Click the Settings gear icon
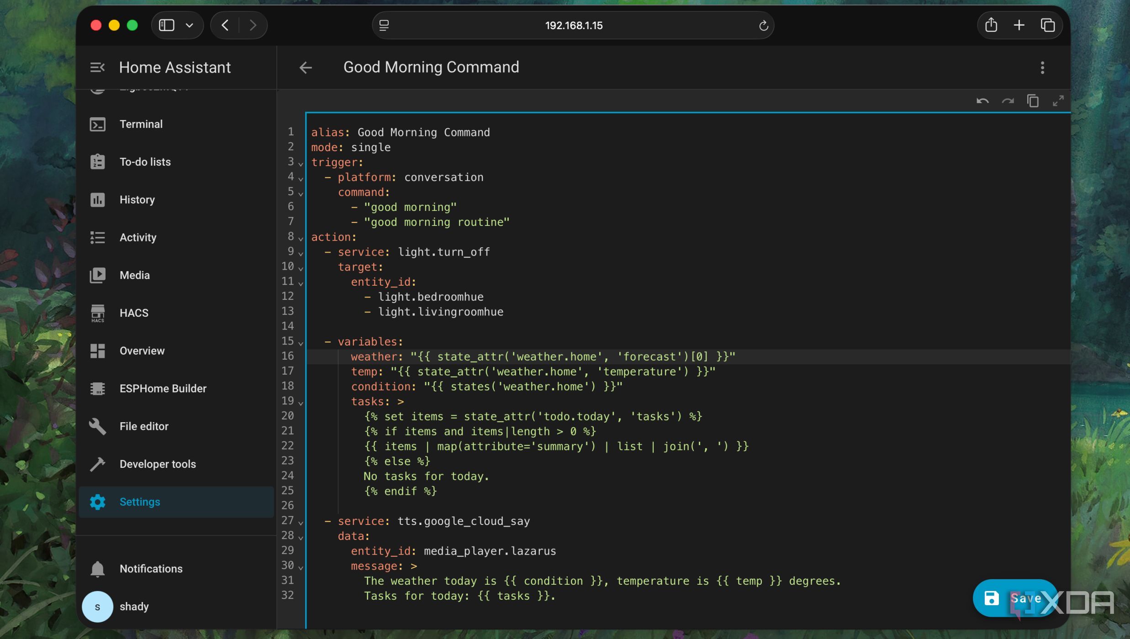1130x639 pixels. (x=97, y=502)
